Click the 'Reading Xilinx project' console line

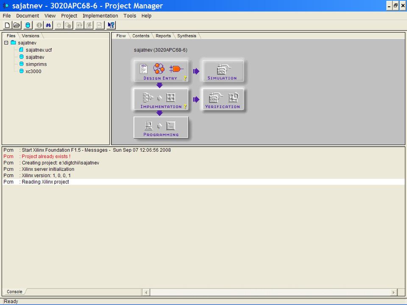pos(203,182)
